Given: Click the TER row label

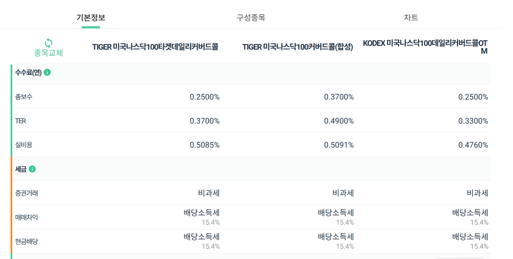Looking at the screenshot, I should [x=21, y=121].
